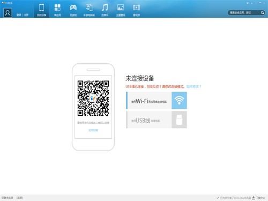The image size is (268, 201).
Task: Open the phone-to-computer screen tab
Action: (x=89, y=10)
